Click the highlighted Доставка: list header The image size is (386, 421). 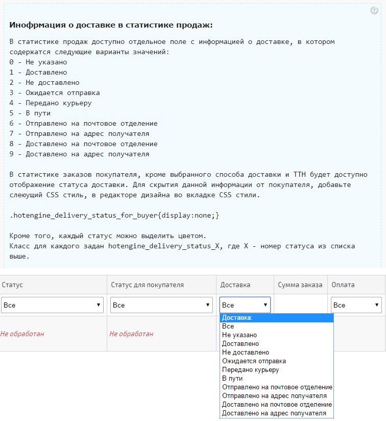pos(276,318)
